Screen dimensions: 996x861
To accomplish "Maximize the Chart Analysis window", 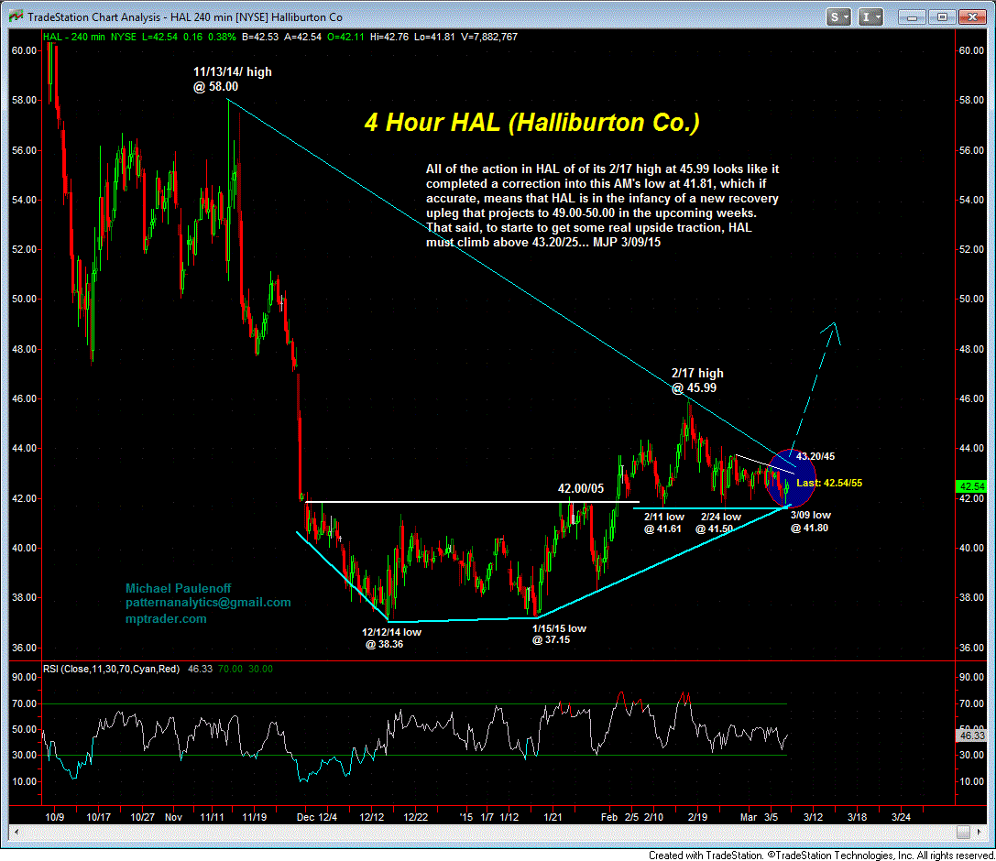I will pyautogui.click(x=942, y=17).
